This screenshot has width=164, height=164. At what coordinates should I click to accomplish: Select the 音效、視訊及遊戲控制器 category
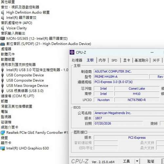20,7
